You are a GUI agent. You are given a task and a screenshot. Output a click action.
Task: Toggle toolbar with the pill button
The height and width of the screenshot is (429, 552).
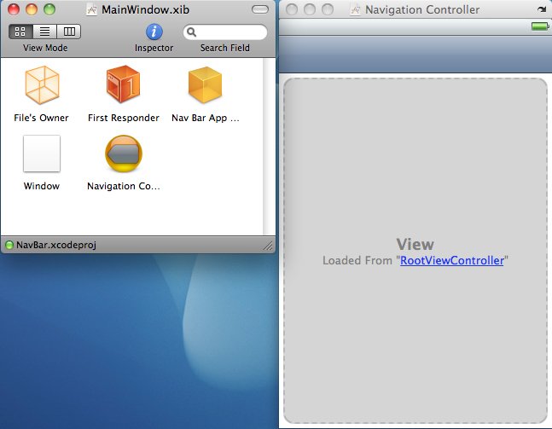260,9
